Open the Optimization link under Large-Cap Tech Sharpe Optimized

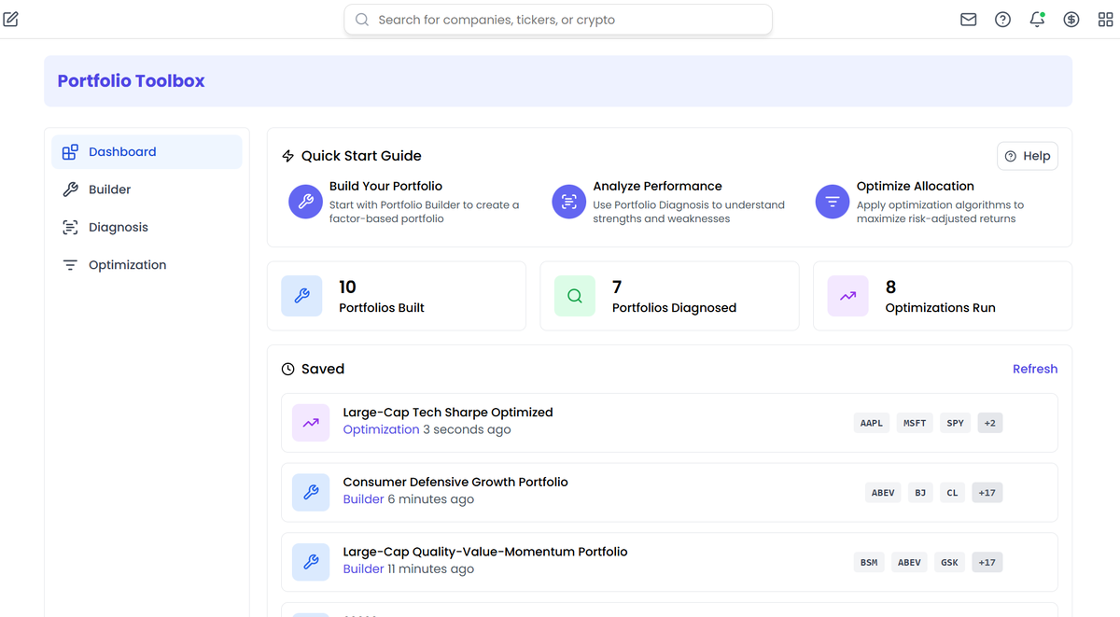(381, 429)
